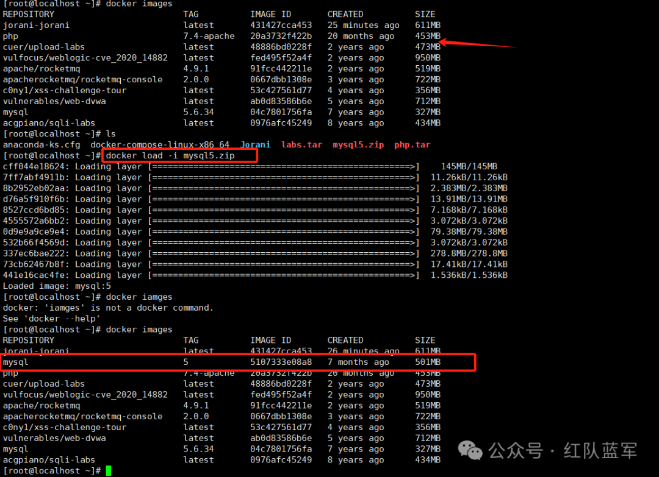Select the 'Loaded image: mysql:5' line

(57, 286)
